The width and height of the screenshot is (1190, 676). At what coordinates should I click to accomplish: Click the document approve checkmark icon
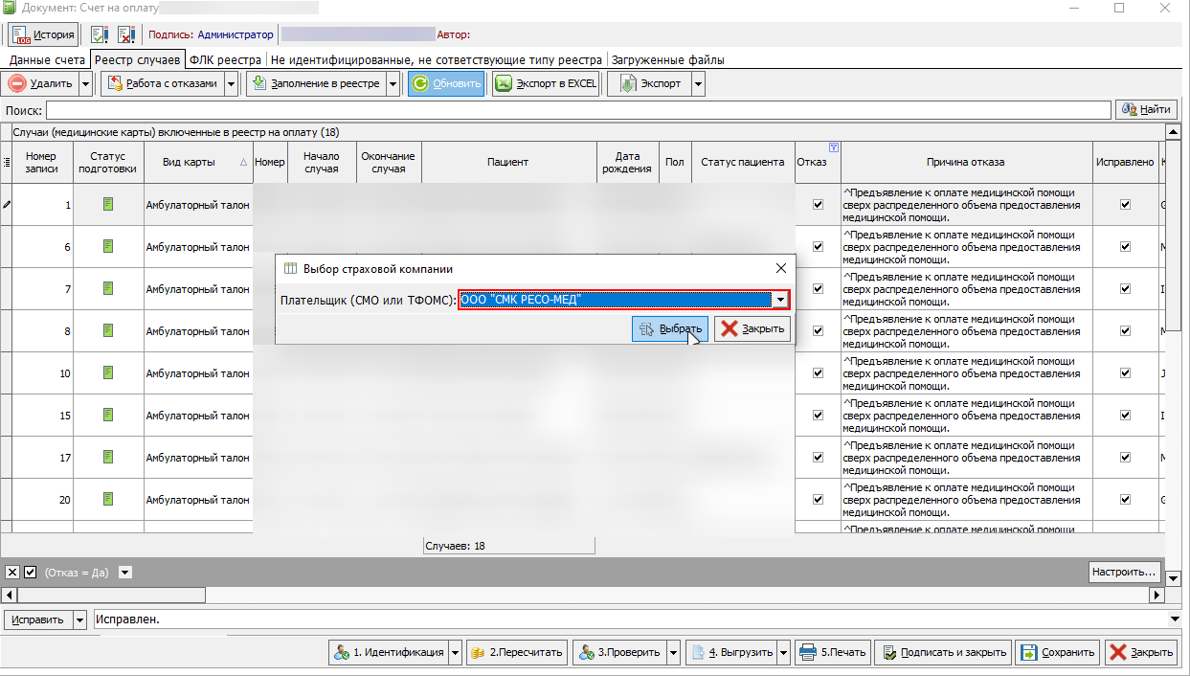[x=100, y=35]
